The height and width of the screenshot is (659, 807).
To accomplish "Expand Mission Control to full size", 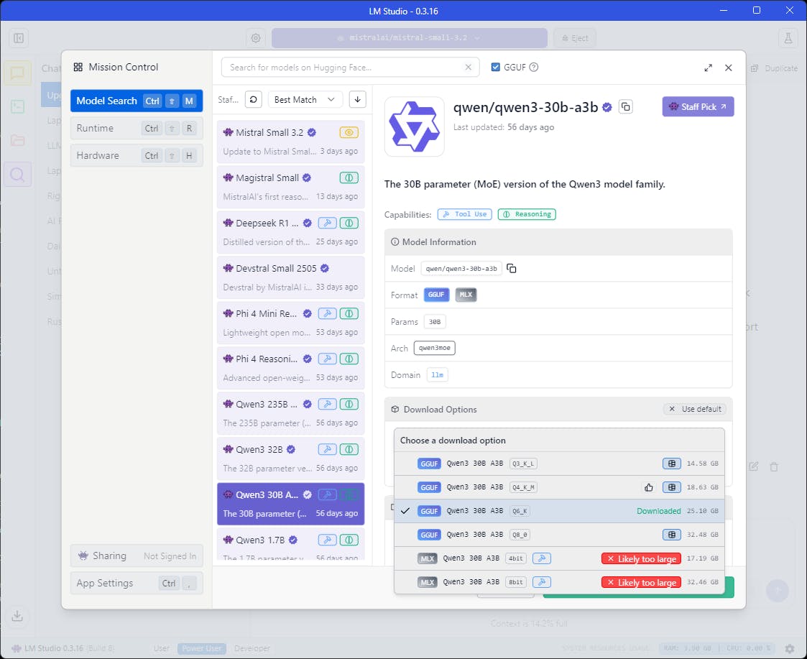I will pyautogui.click(x=708, y=68).
